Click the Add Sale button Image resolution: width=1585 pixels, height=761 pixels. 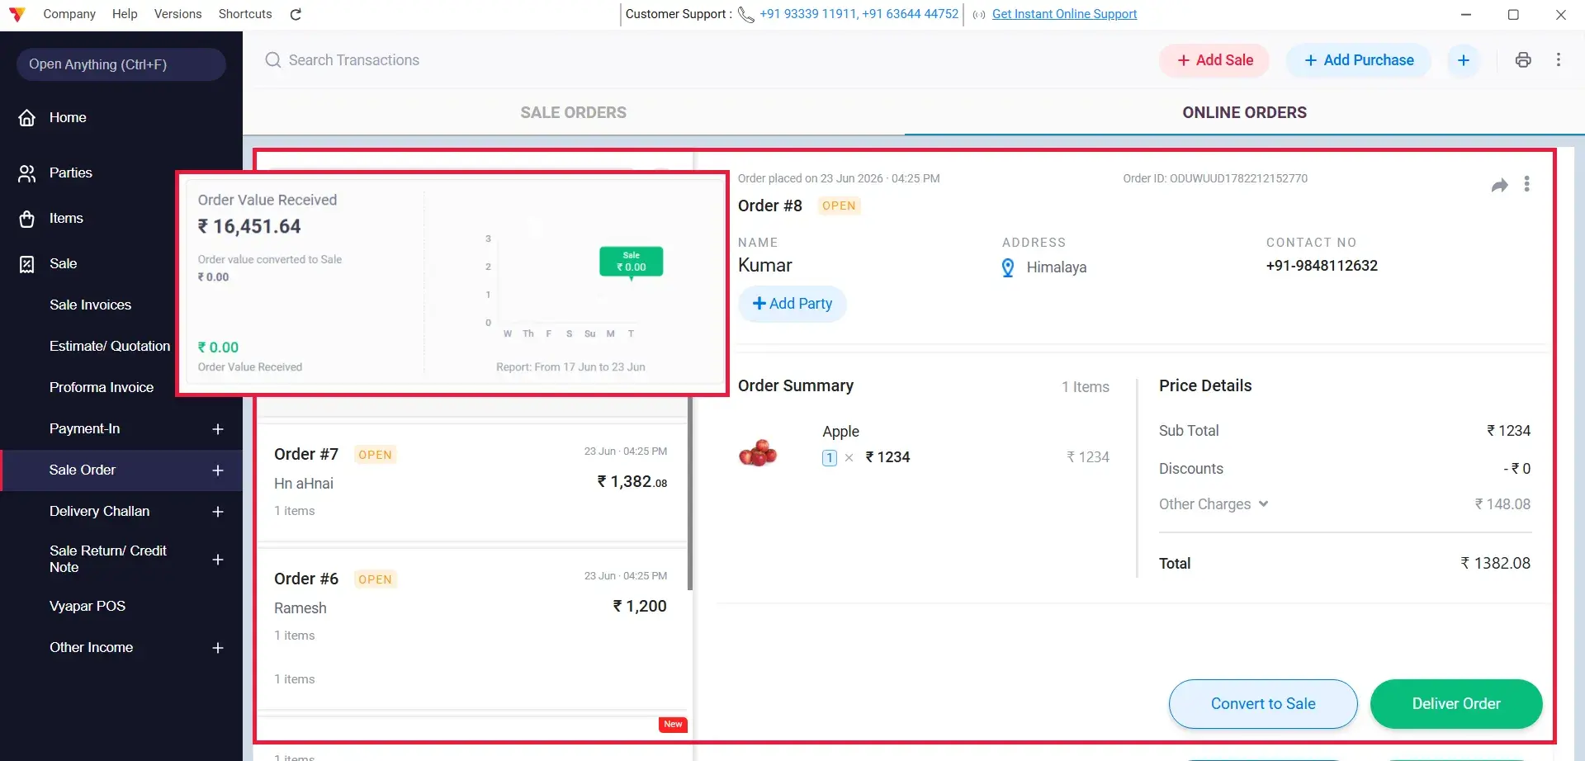(1214, 60)
